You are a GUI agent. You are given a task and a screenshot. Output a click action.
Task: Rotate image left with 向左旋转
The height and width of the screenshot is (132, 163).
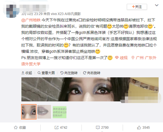[69, 73]
